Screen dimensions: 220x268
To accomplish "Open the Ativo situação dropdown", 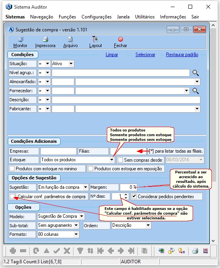I will coord(71,64).
